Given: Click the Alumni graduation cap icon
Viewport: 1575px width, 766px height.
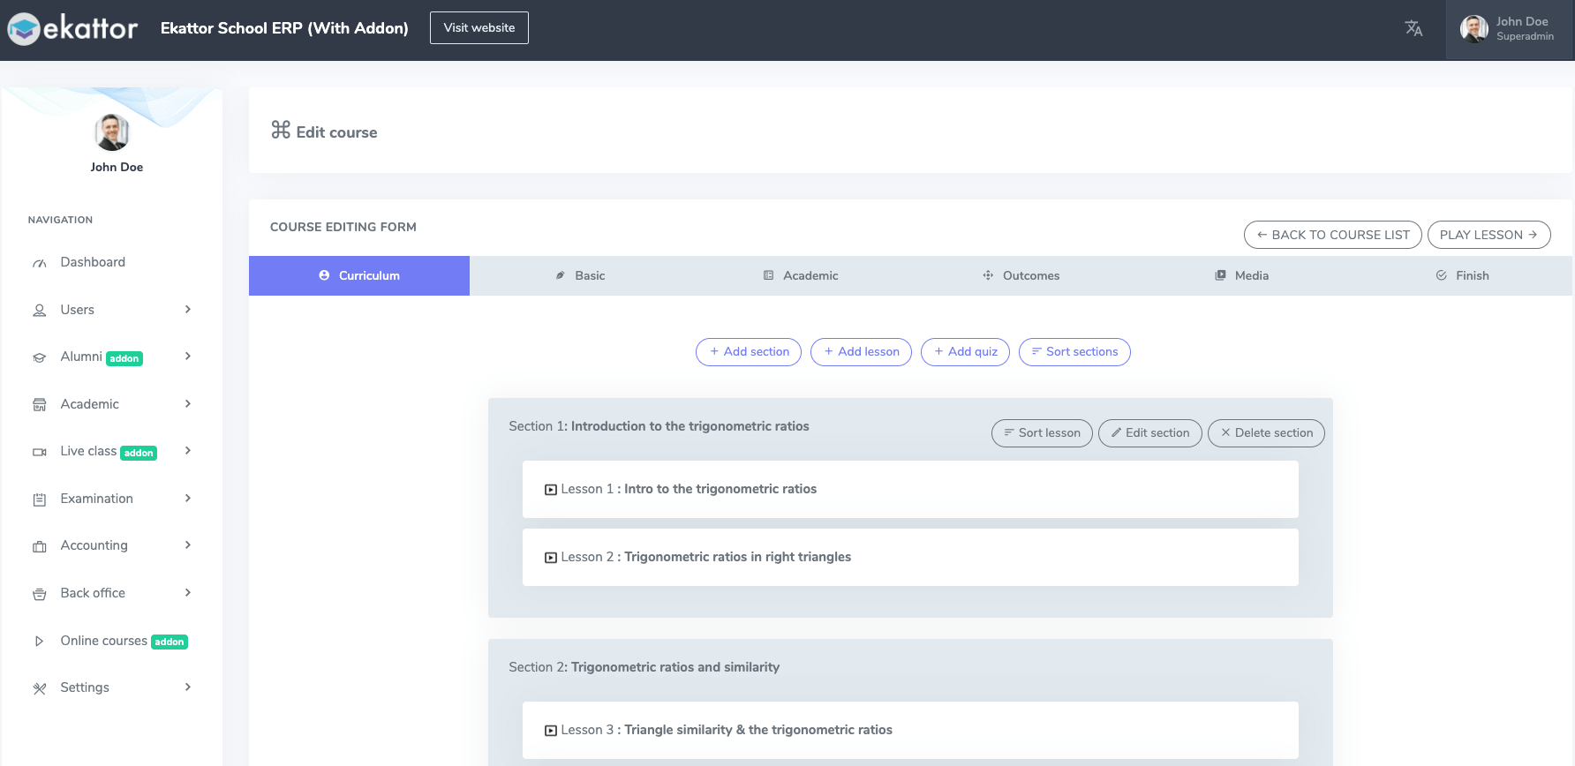Looking at the screenshot, I should tap(40, 357).
